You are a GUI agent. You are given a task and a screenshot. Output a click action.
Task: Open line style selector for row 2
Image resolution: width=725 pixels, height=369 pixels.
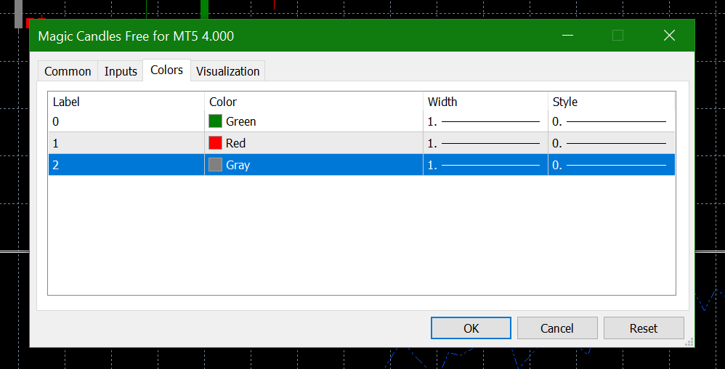pyautogui.click(x=612, y=165)
